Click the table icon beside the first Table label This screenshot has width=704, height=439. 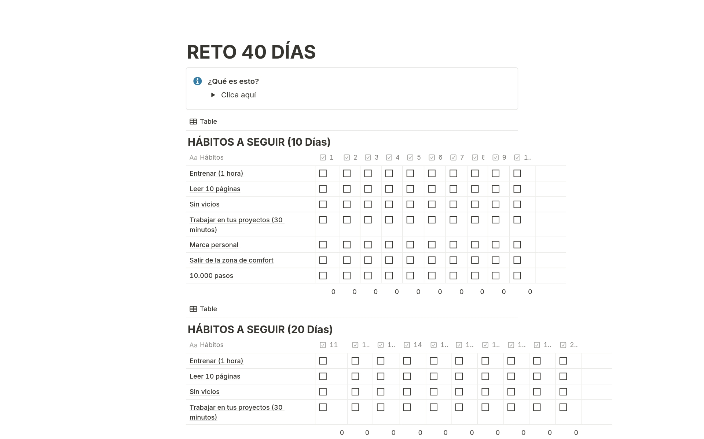(193, 121)
